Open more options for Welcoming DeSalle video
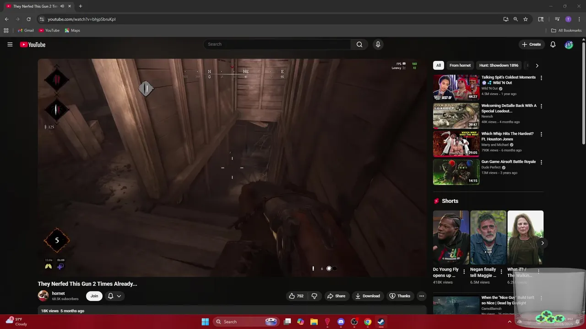This screenshot has height=329, width=586. pyautogui.click(x=541, y=106)
